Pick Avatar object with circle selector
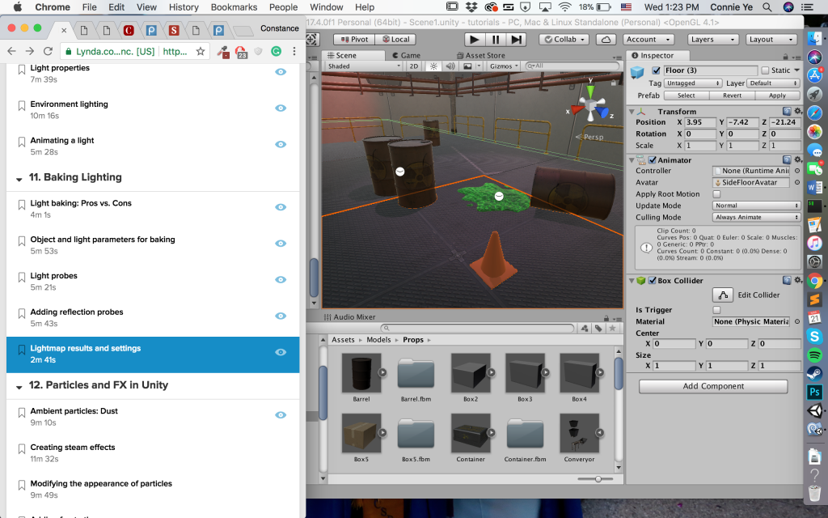 [797, 182]
